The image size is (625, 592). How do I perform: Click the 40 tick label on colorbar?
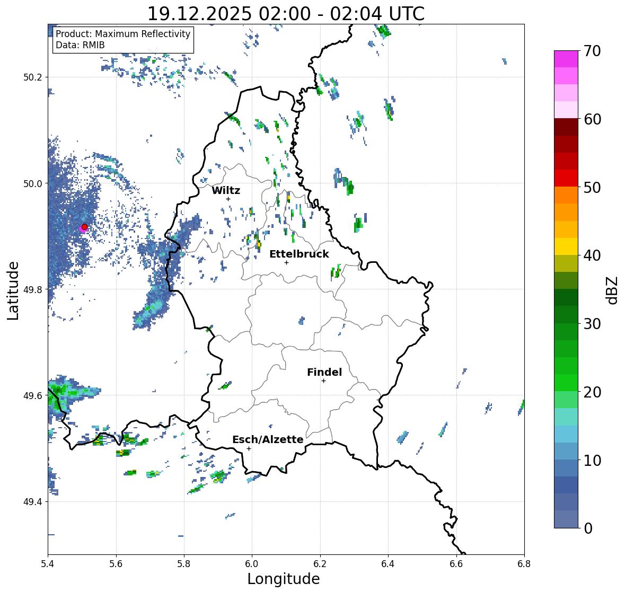tap(592, 255)
